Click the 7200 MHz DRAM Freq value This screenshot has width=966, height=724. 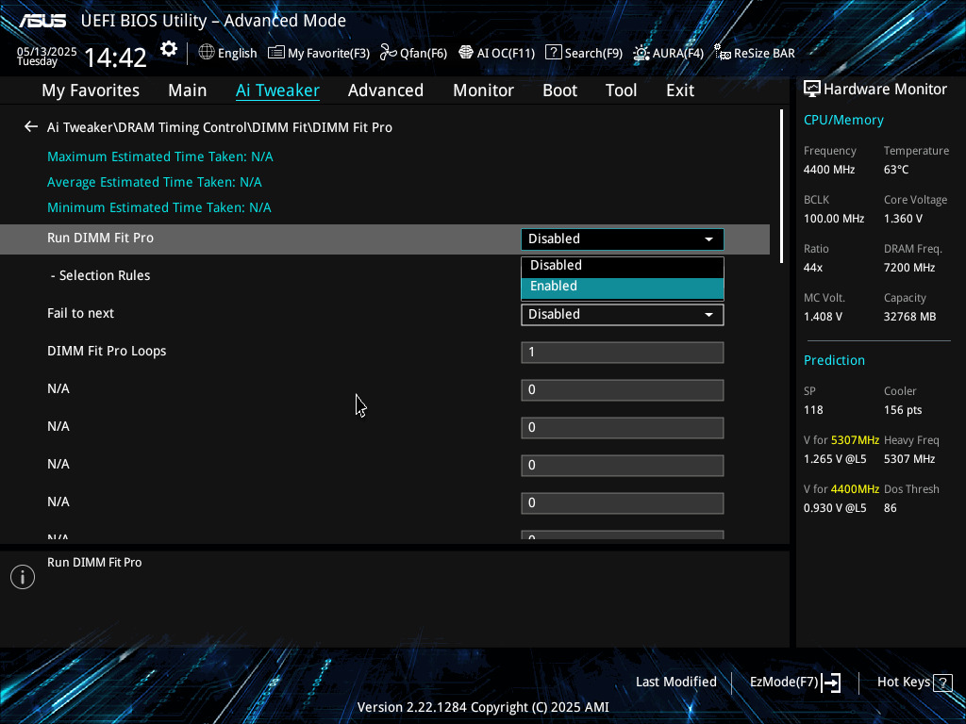click(x=909, y=268)
